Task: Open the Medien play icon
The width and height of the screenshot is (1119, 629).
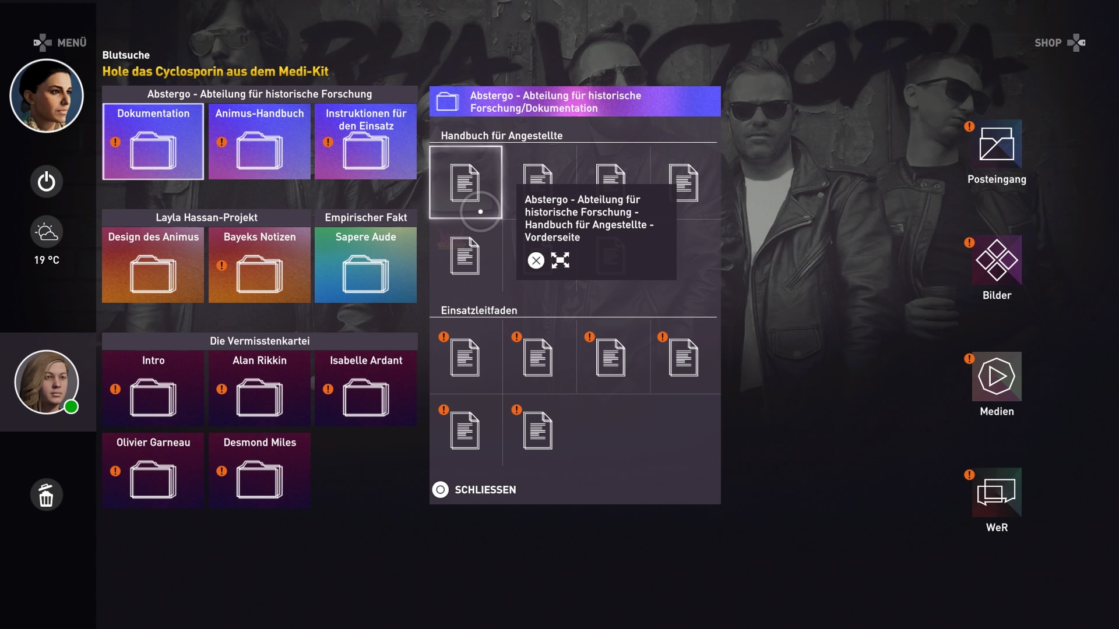Action: [x=997, y=376]
